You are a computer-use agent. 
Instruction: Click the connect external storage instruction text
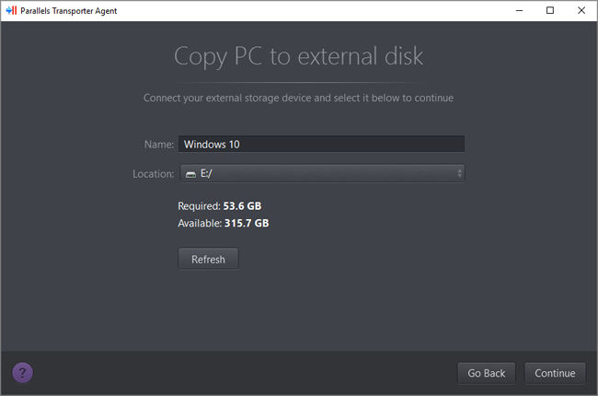pyautogui.click(x=299, y=97)
